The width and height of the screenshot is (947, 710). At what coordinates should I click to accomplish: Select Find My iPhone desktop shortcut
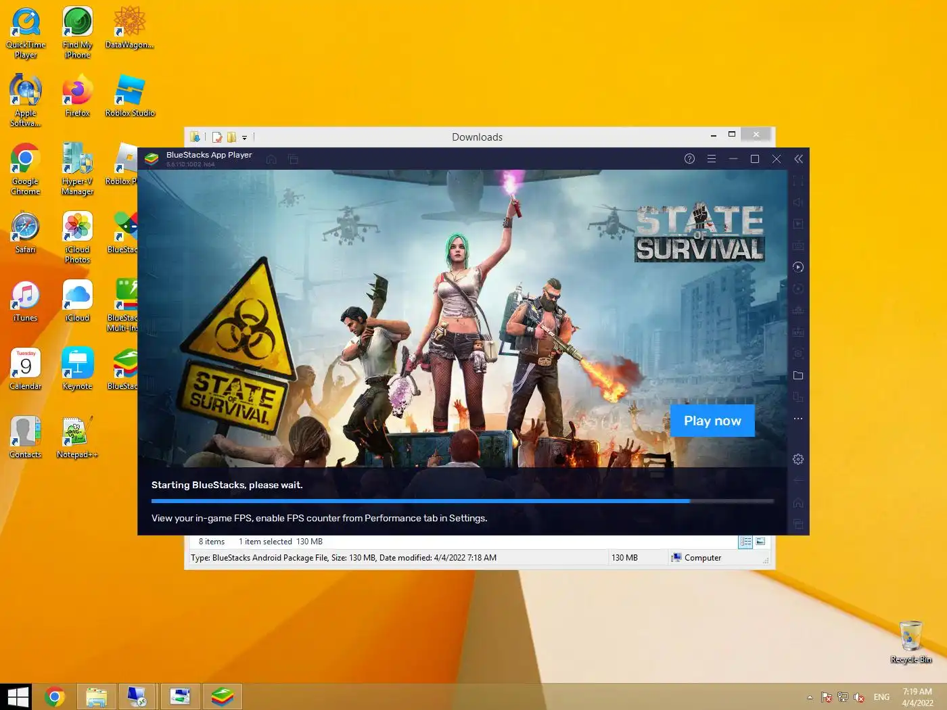(x=77, y=33)
